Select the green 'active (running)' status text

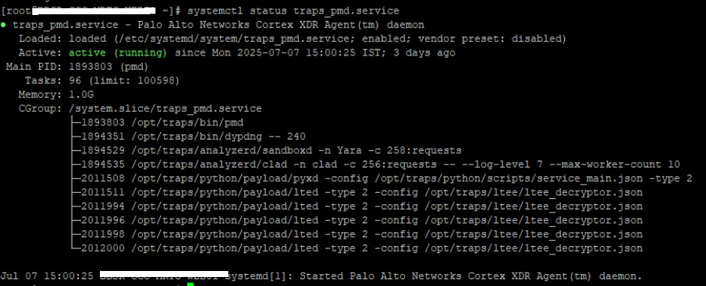(118, 53)
